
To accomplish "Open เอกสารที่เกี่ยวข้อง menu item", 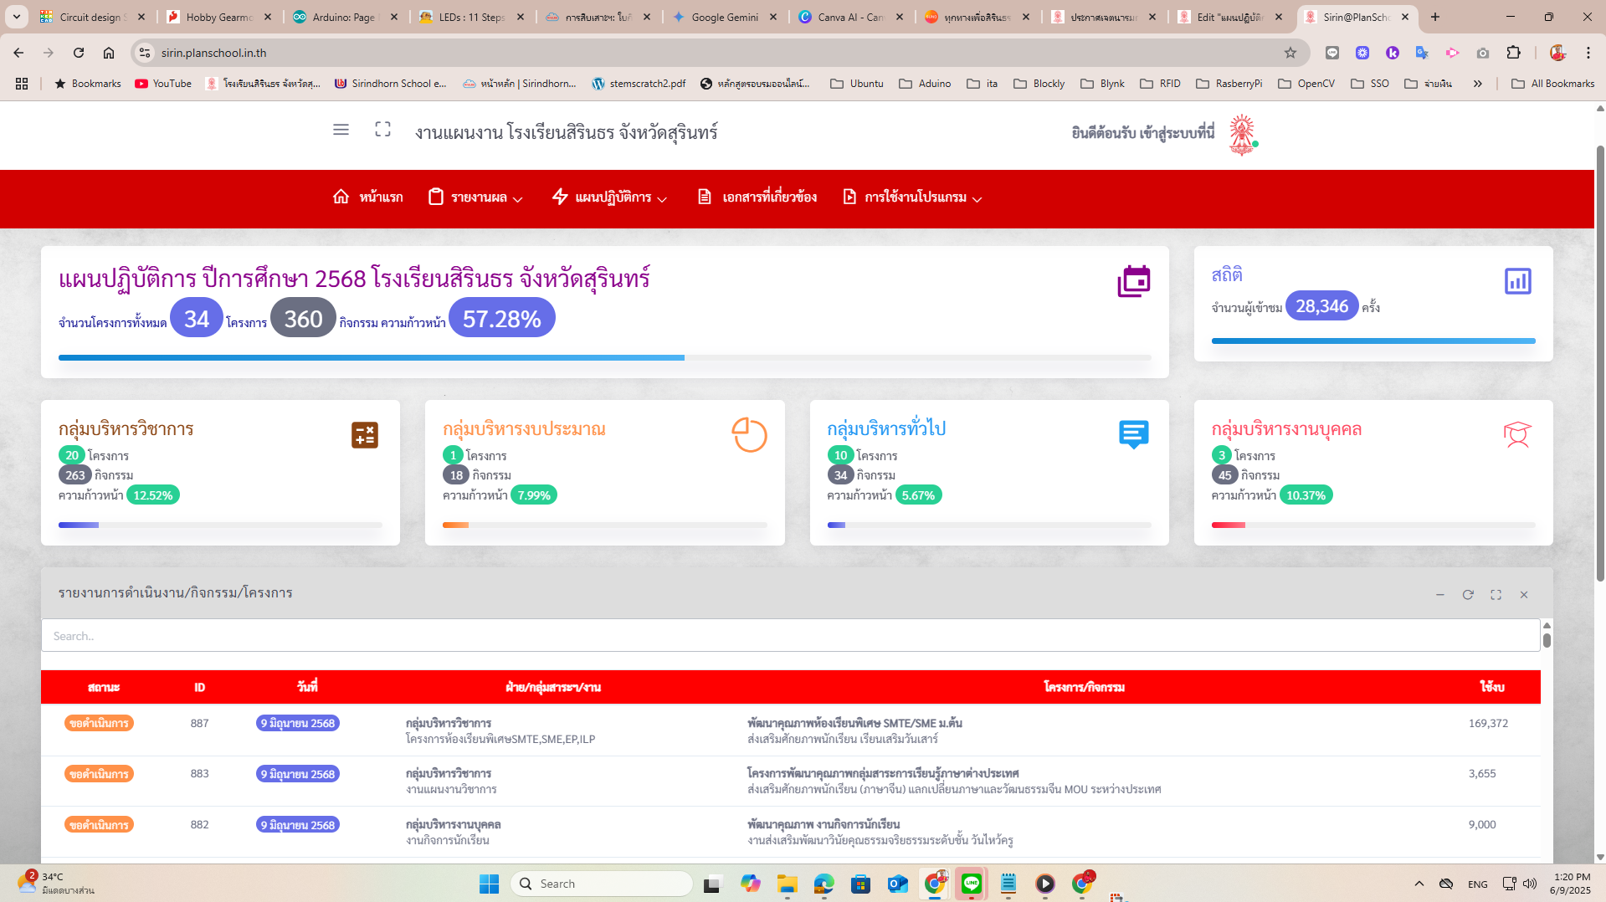I will point(758,197).
